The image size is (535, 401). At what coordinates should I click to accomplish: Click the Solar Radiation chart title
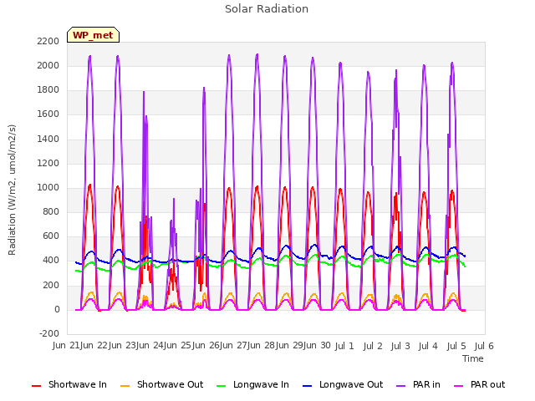[x=267, y=9]
